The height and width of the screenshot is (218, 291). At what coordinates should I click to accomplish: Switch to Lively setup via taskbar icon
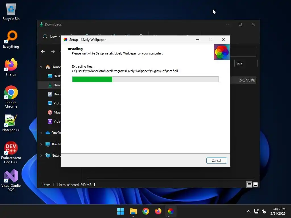click(x=171, y=211)
